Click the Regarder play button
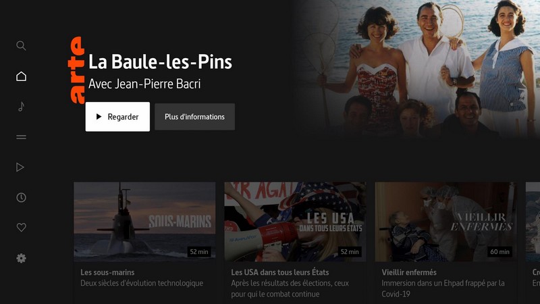 [x=117, y=116]
